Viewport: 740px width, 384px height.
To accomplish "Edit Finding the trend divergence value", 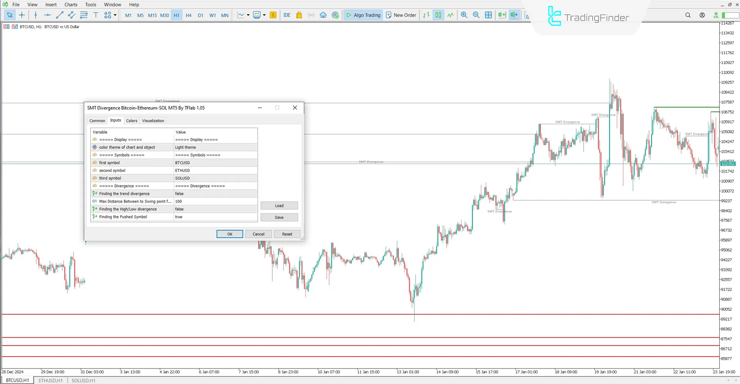I will coord(216,194).
